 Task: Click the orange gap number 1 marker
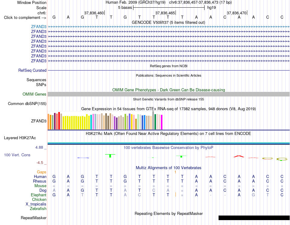pos(175,172)
